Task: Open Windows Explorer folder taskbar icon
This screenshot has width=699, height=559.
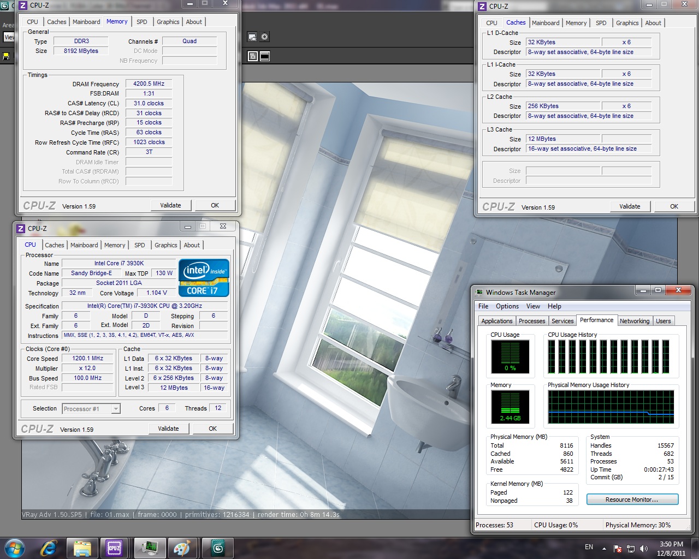Action: click(82, 548)
